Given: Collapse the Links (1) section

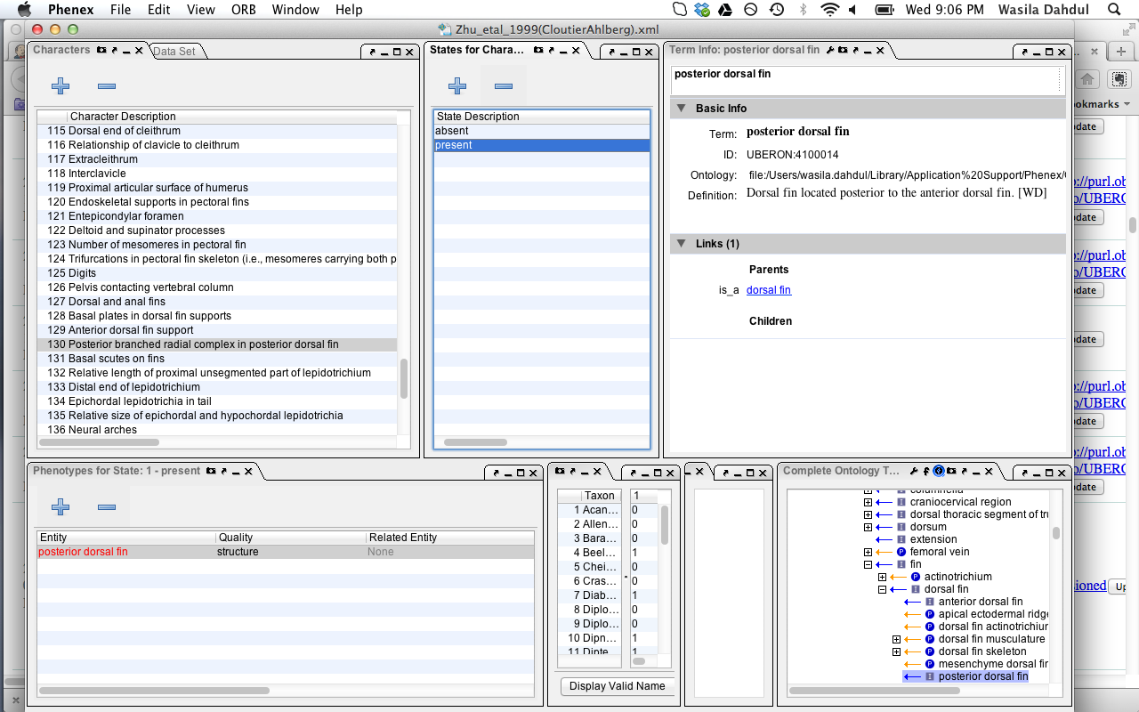Looking at the screenshot, I should coord(681,244).
